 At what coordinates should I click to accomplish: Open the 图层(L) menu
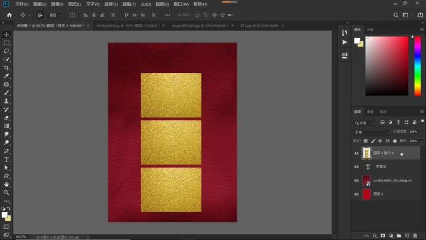[74, 4]
